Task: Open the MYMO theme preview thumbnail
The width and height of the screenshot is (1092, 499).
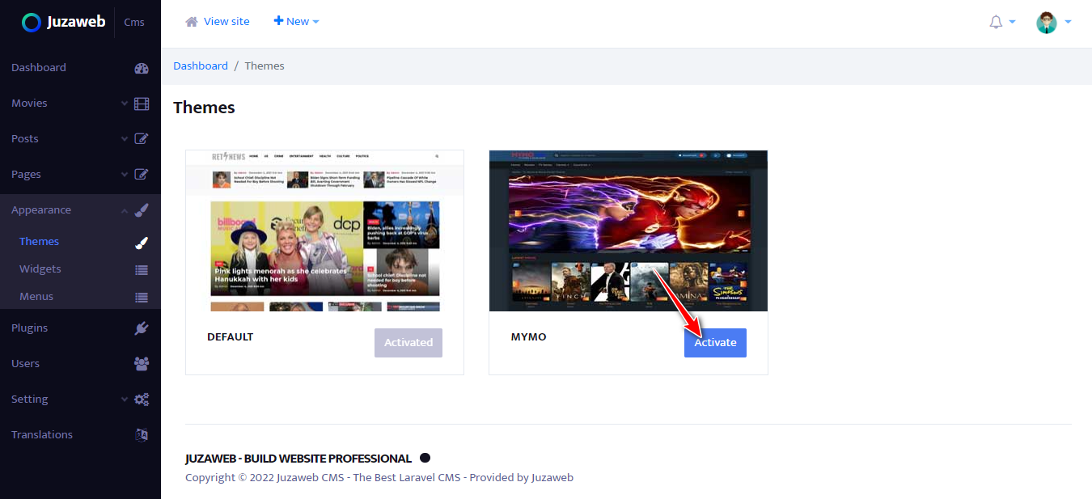Action: point(629,230)
